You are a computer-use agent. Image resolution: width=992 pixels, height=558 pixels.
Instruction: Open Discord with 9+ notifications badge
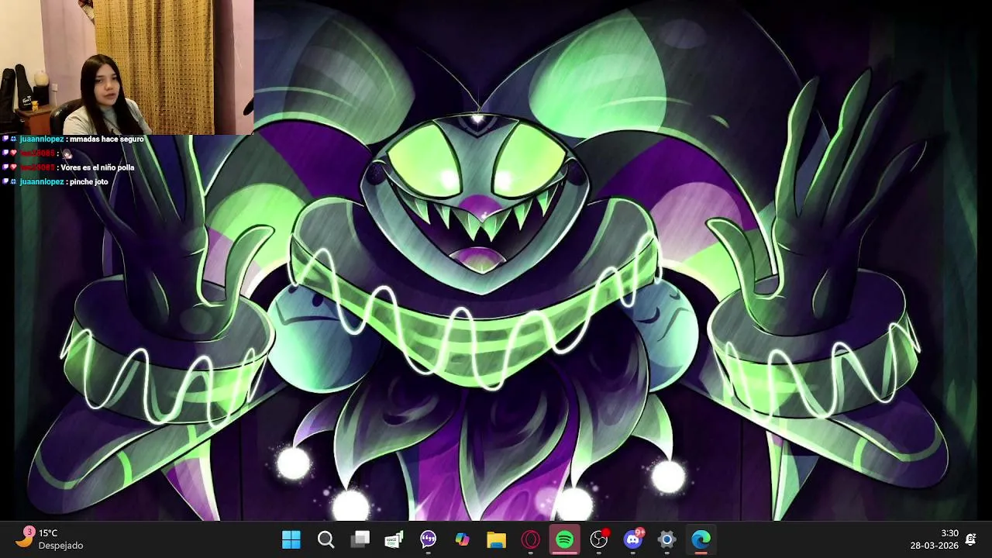click(x=634, y=539)
